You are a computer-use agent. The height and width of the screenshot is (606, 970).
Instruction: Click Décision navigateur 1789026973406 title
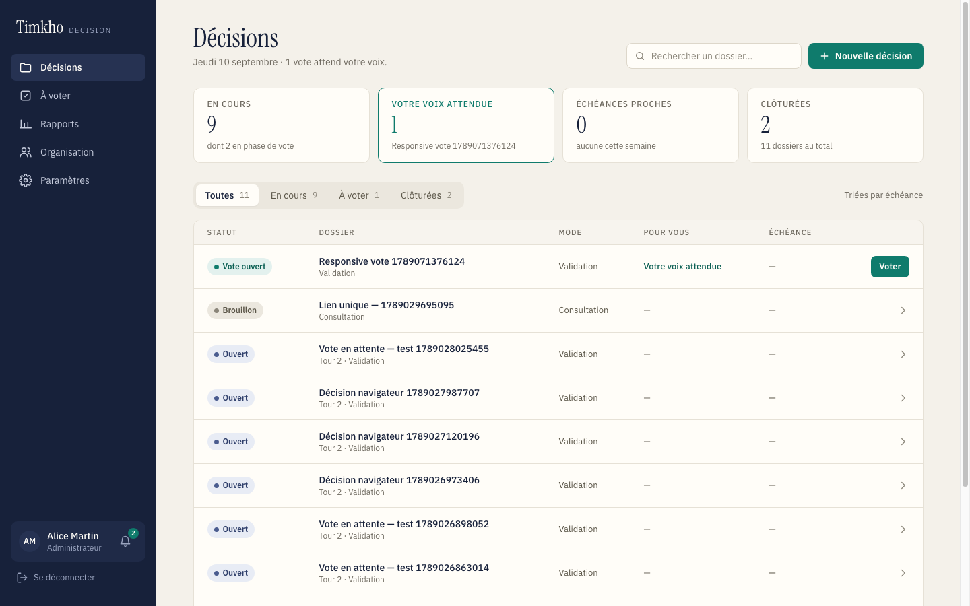point(399,480)
